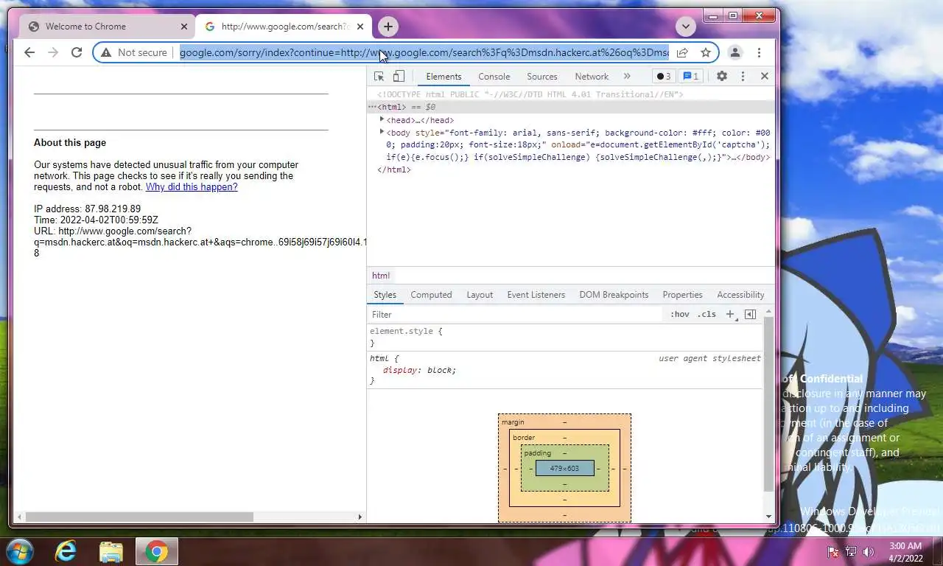Viewport: 943px width, 566px height.
Task: Toggle the .cls classes button
Action: (707, 315)
